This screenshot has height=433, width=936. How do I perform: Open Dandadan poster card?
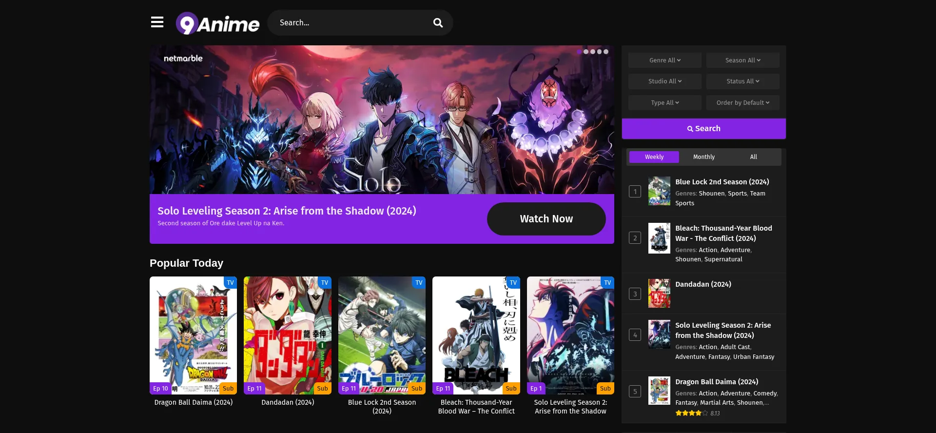pyautogui.click(x=288, y=335)
